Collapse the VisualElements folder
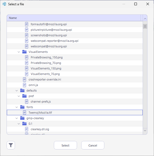This screenshot has height=156, width=154. click(x=19, y=52)
